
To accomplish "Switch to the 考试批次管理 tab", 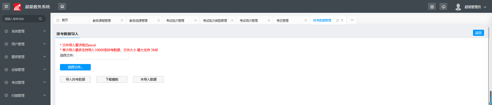I will 175,20.
